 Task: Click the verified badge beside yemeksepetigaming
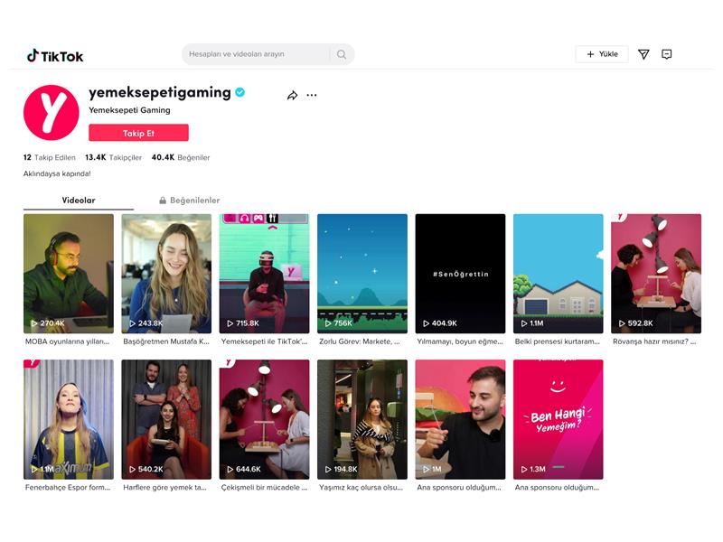[x=239, y=92]
